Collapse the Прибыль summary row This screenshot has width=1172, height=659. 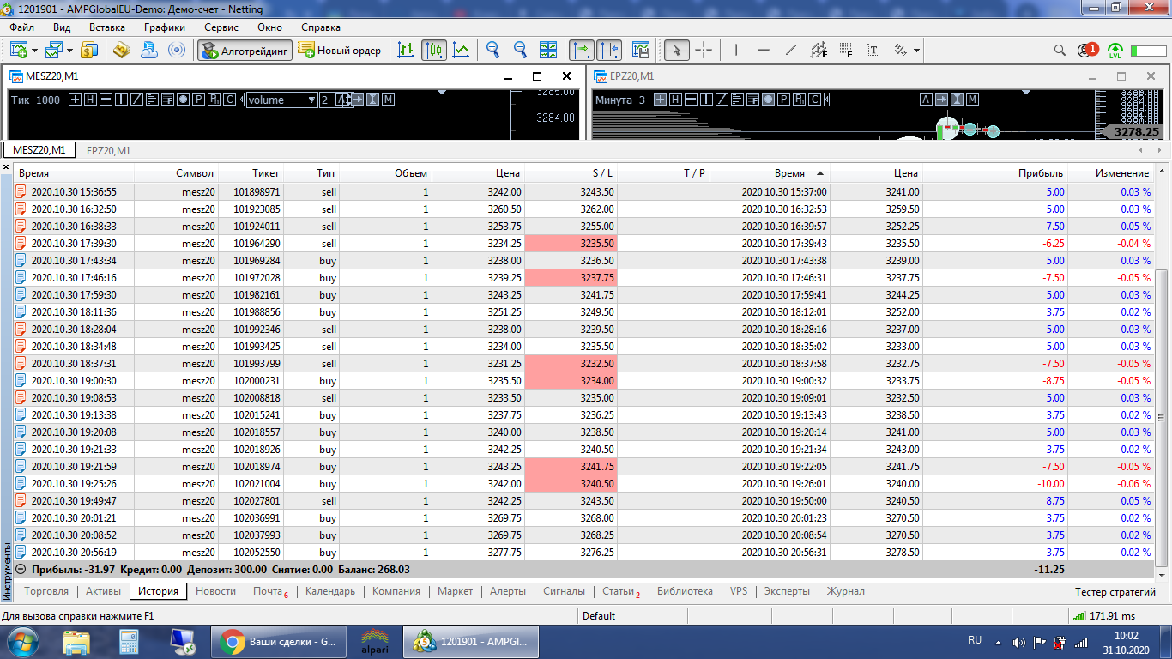coord(21,569)
